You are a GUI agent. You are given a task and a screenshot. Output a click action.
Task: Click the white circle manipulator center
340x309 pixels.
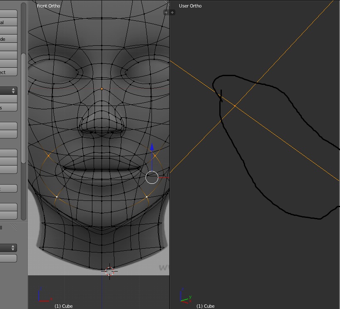(152, 178)
